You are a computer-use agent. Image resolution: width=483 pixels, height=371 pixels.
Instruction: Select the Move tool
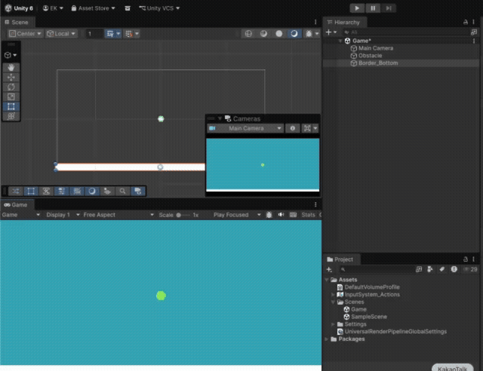click(x=11, y=77)
